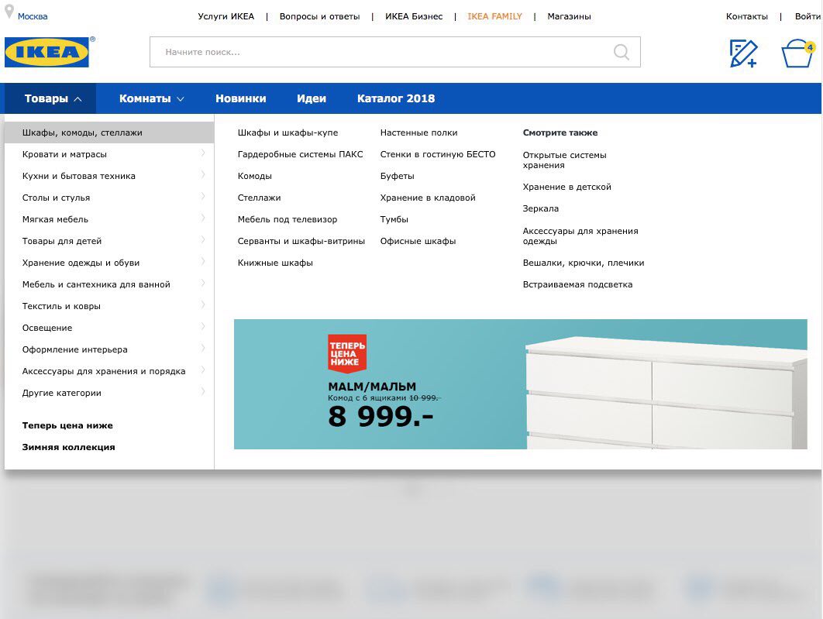The width and height of the screenshot is (823, 619).
Task: Open the shopping basket icon
Action: tap(797, 53)
